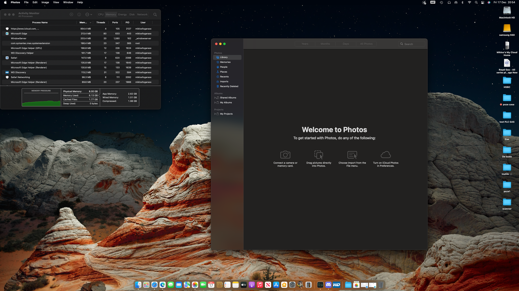Click the stop process icon
This screenshot has height=291, width=519.
point(71,14)
